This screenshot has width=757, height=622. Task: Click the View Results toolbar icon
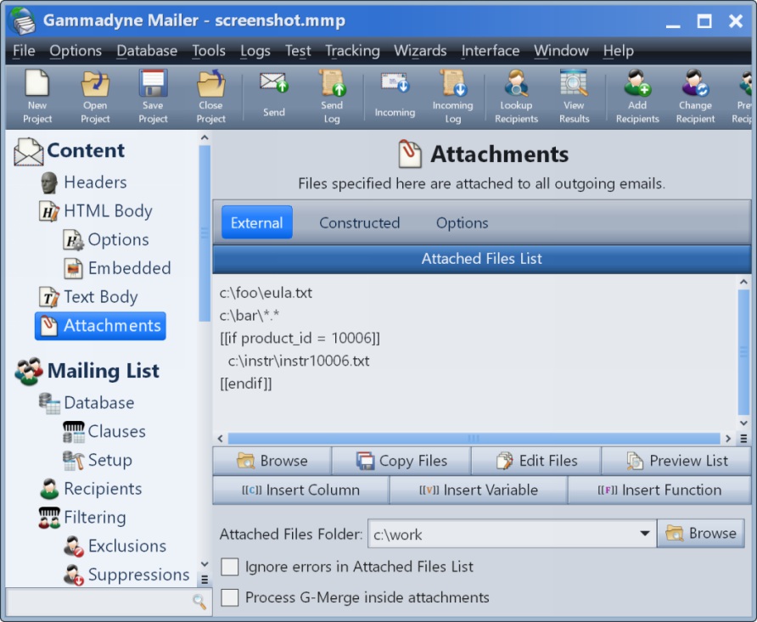tap(574, 96)
